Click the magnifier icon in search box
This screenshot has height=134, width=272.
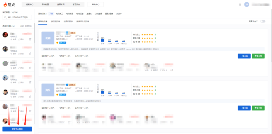[x=5, y=17]
